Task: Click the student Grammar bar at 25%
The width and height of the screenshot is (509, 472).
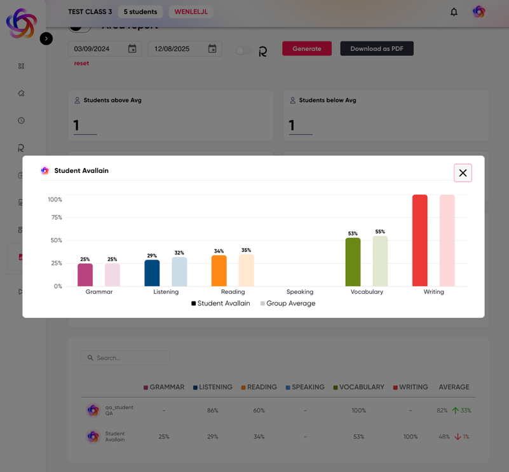Action: 85,275
